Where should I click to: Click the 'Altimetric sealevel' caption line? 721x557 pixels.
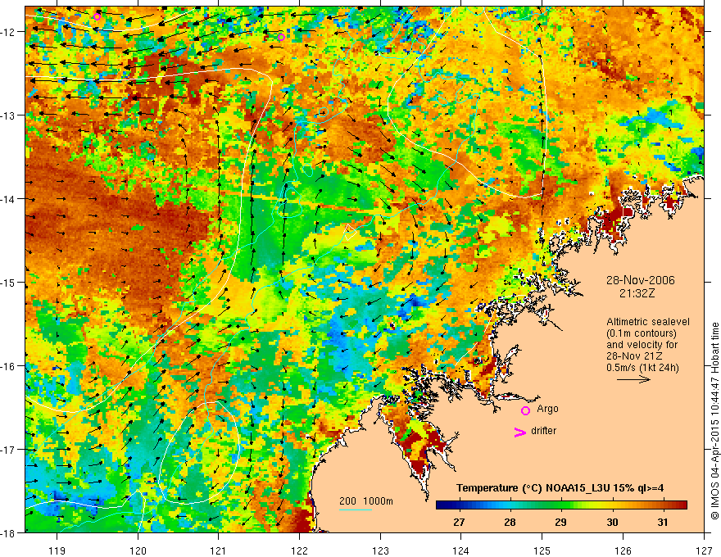point(648,322)
